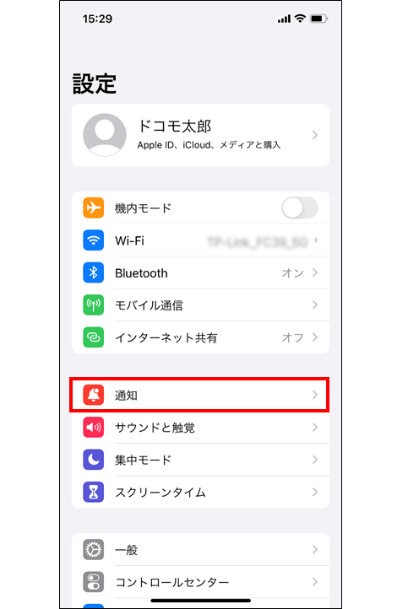Tap the Bluetooth icon

coord(94,272)
